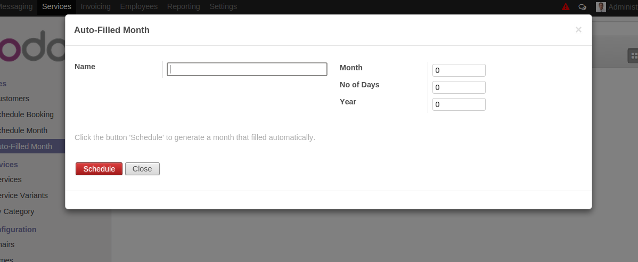
Task: Focus the Name text field
Action: [x=247, y=69]
